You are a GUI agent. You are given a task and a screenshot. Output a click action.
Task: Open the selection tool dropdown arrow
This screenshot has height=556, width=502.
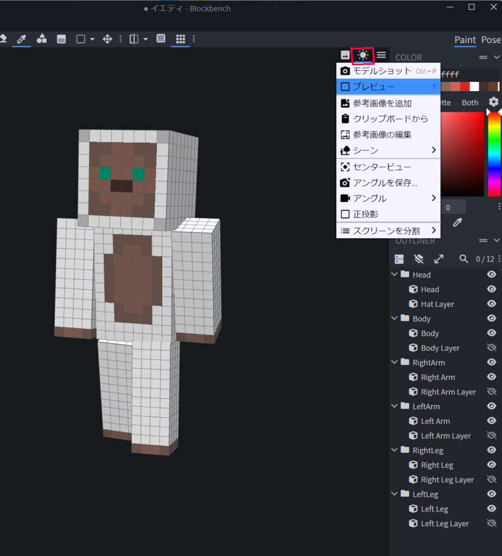(x=91, y=39)
